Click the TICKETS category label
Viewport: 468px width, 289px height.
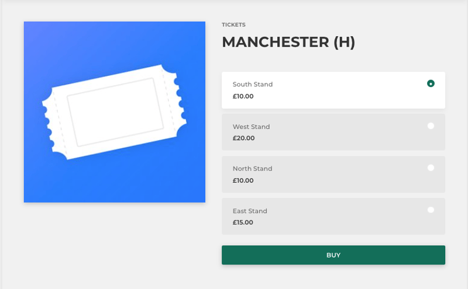pyautogui.click(x=233, y=25)
